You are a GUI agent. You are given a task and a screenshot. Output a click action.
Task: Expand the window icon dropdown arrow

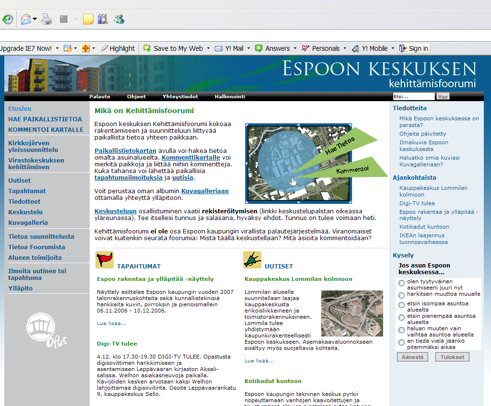(x=75, y=48)
